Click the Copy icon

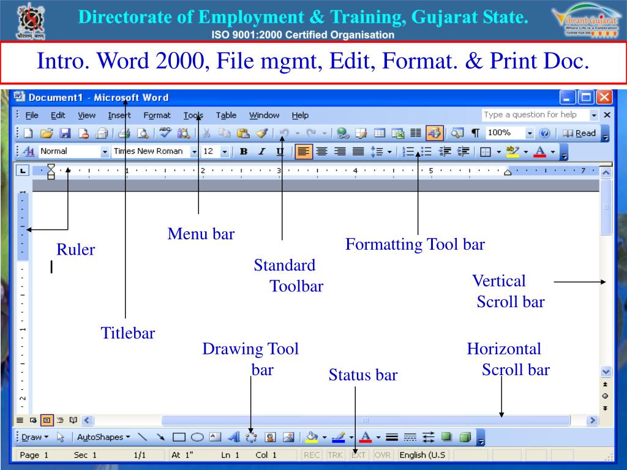[225, 133]
